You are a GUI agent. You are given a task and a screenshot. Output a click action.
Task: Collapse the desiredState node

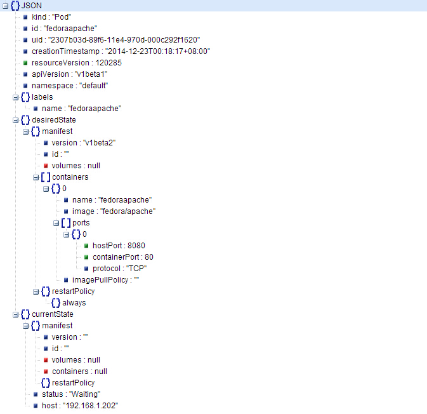coord(15,120)
